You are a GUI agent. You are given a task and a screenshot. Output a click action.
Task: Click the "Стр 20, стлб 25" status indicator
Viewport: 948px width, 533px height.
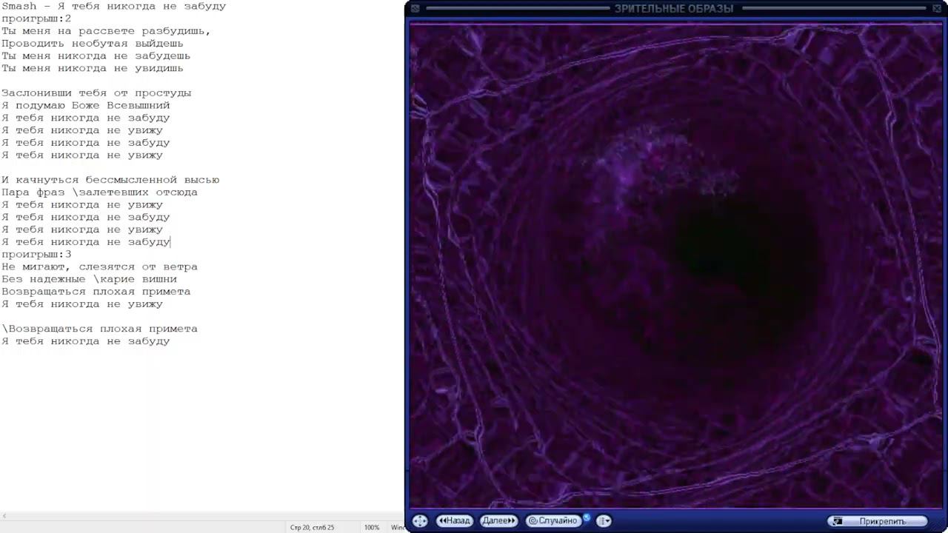pyautogui.click(x=312, y=527)
